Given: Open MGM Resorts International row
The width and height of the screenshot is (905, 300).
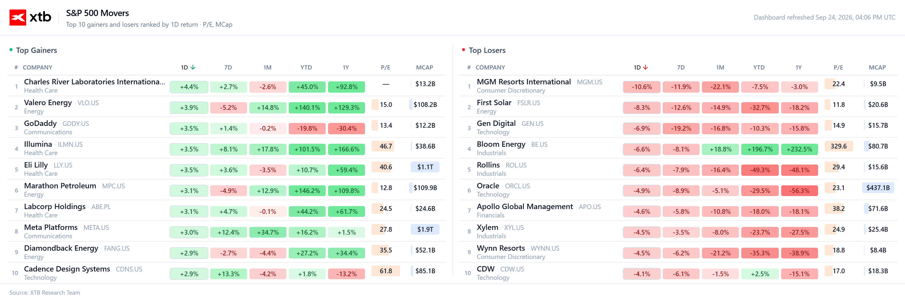Looking at the screenshot, I should coord(679,86).
